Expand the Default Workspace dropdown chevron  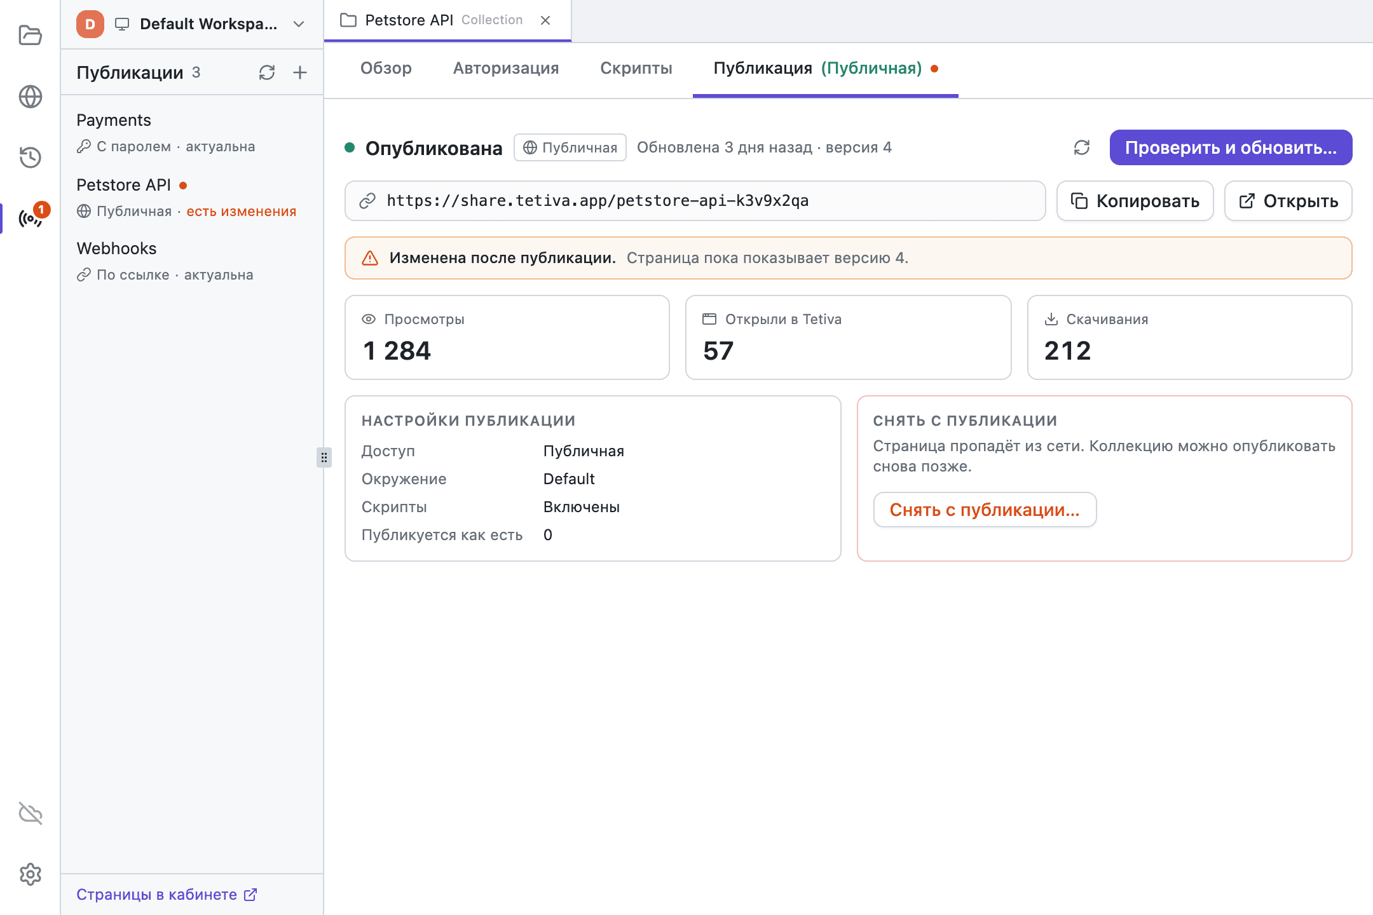point(299,24)
